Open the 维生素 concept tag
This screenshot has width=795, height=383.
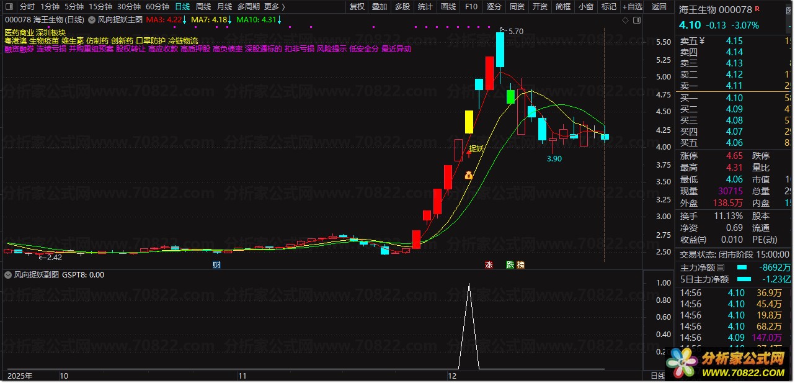(x=73, y=40)
